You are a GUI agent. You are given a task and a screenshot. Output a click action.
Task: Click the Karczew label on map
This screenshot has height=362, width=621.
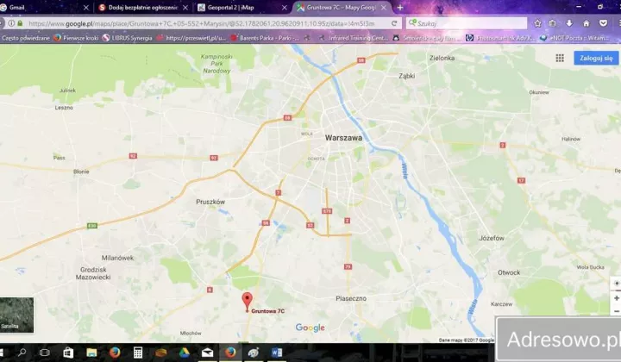(501, 304)
